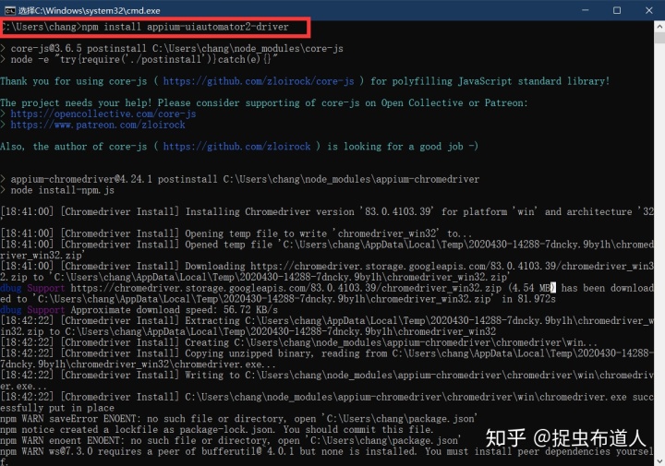This screenshot has width=665, height=466.
Task: Click the 'npm WARN enoent ENOENT' line
Action: pyautogui.click(x=229, y=440)
